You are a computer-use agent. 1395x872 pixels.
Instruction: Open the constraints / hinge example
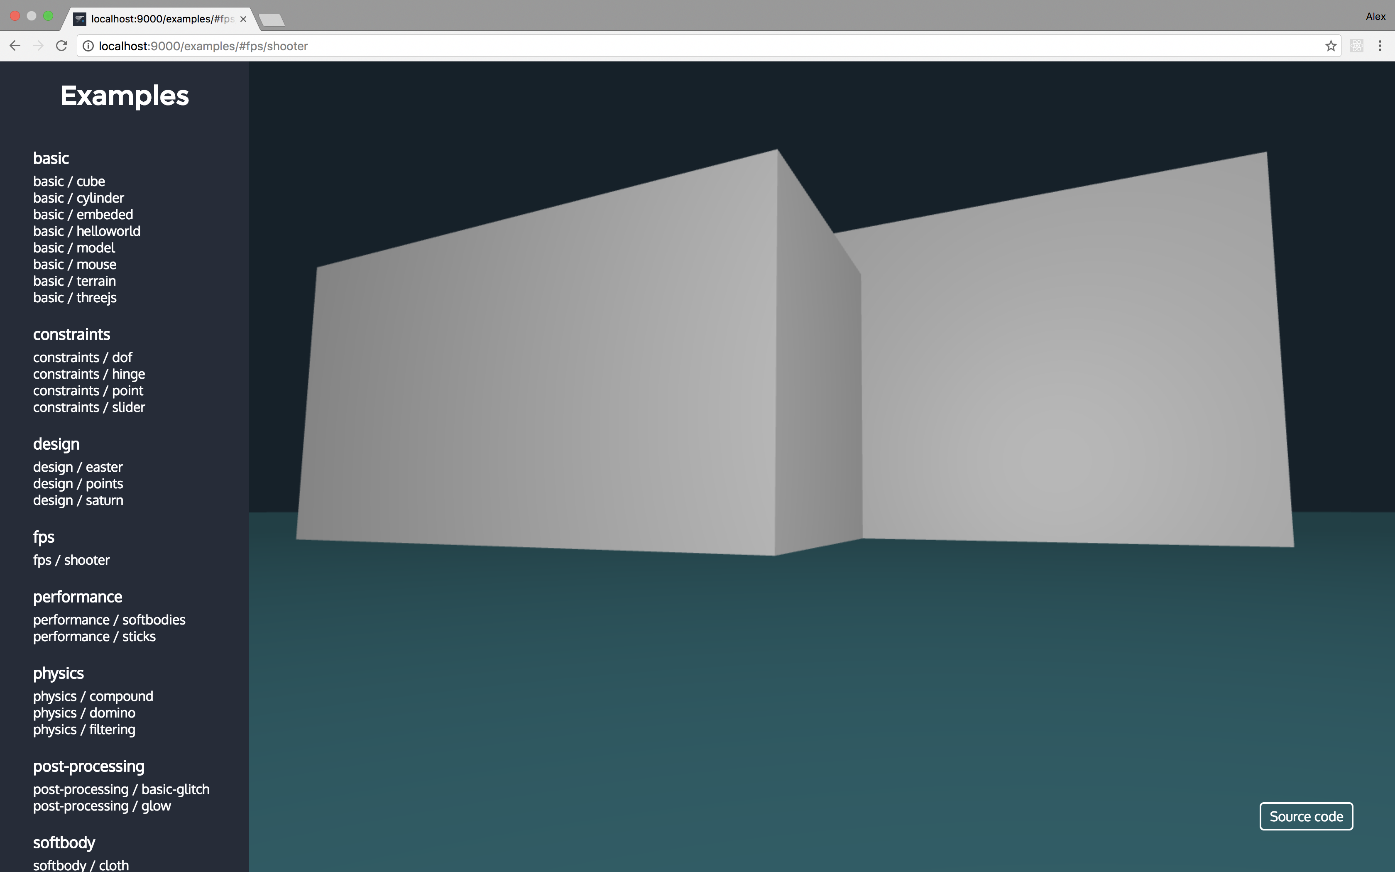89,374
